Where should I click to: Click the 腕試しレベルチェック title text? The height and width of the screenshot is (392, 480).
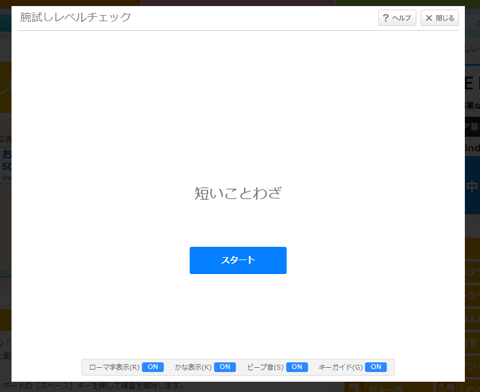click(76, 17)
